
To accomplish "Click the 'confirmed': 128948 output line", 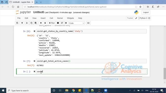I will (x=49, y=41).
